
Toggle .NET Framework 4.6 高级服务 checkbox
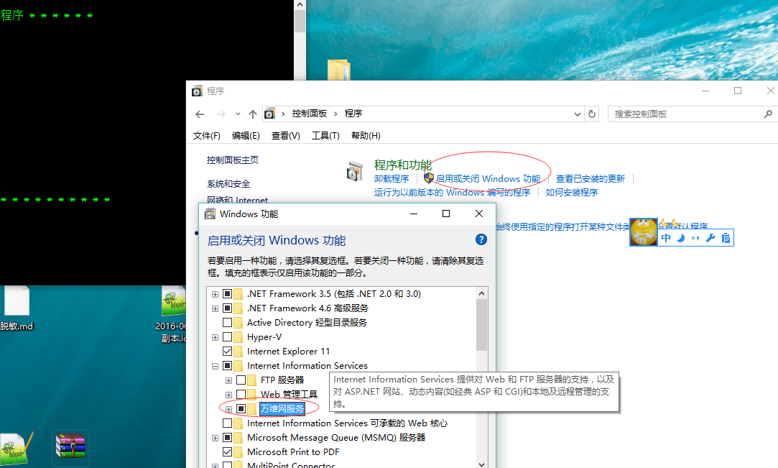[227, 308]
